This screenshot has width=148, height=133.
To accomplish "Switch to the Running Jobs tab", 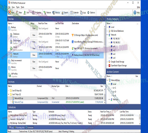I will point(20,127).
